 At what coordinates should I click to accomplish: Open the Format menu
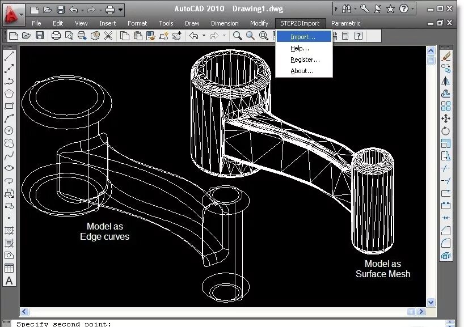point(137,23)
